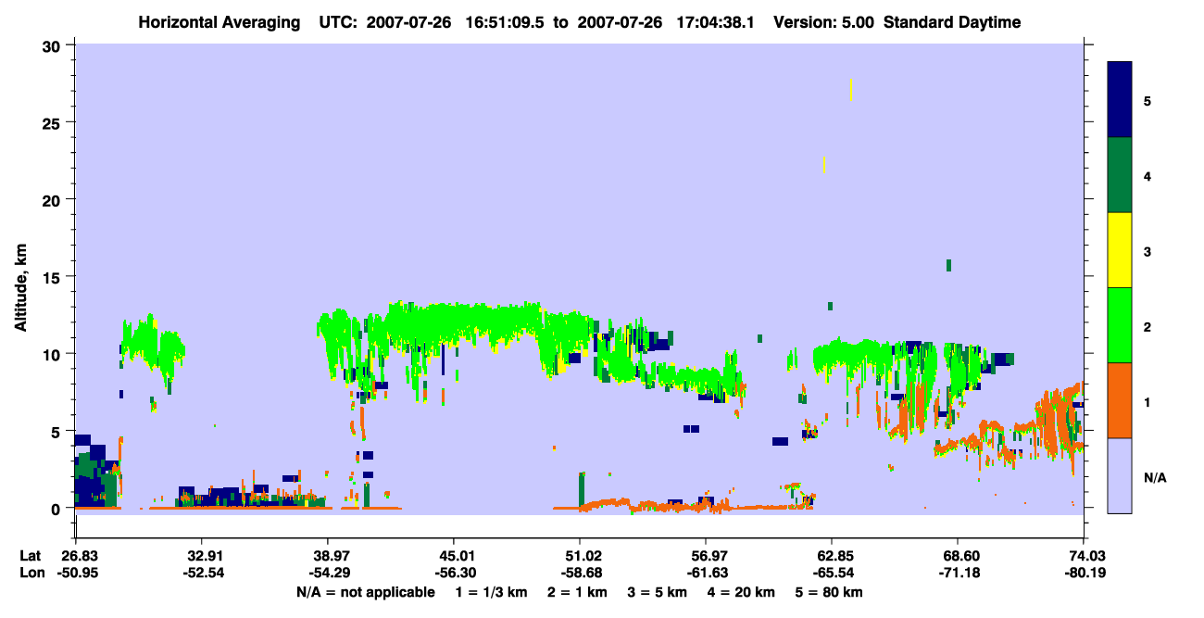This screenshot has width=1204, height=618.
Task: Click the color bar label '4'
Action: tap(1147, 175)
